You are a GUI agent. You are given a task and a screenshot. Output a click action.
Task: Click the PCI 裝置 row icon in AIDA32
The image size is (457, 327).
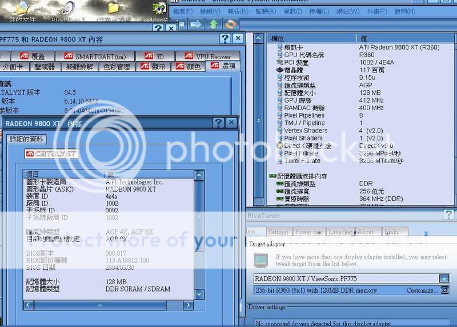tap(279, 62)
